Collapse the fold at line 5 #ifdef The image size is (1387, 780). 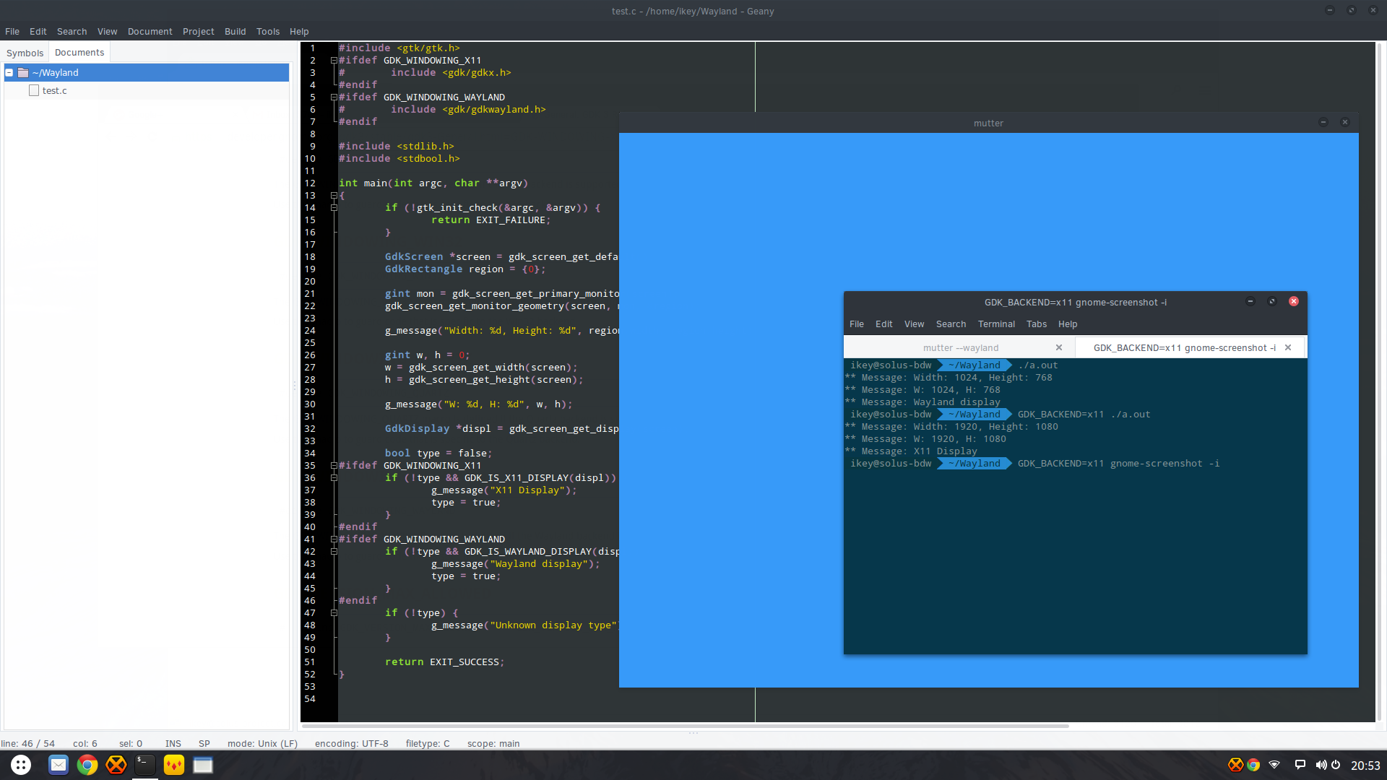point(334,97)
